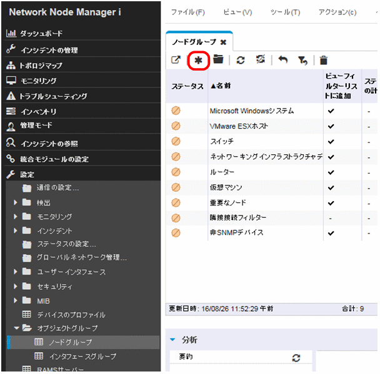
Task: Expand the モニタリング folder arrow under 設定
Action: click(x=15, y=217)
